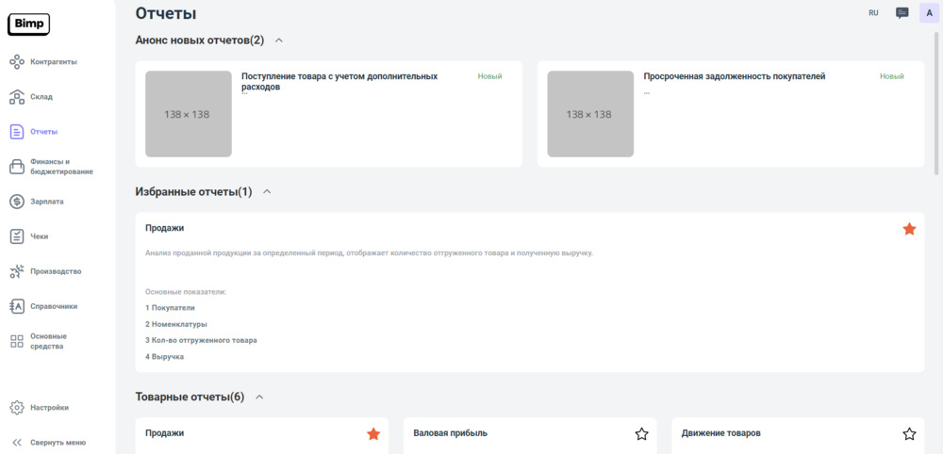Collapse the Анонс новых отчетов section
Viewport: 943px width, 454px height.
click(278, 41)
